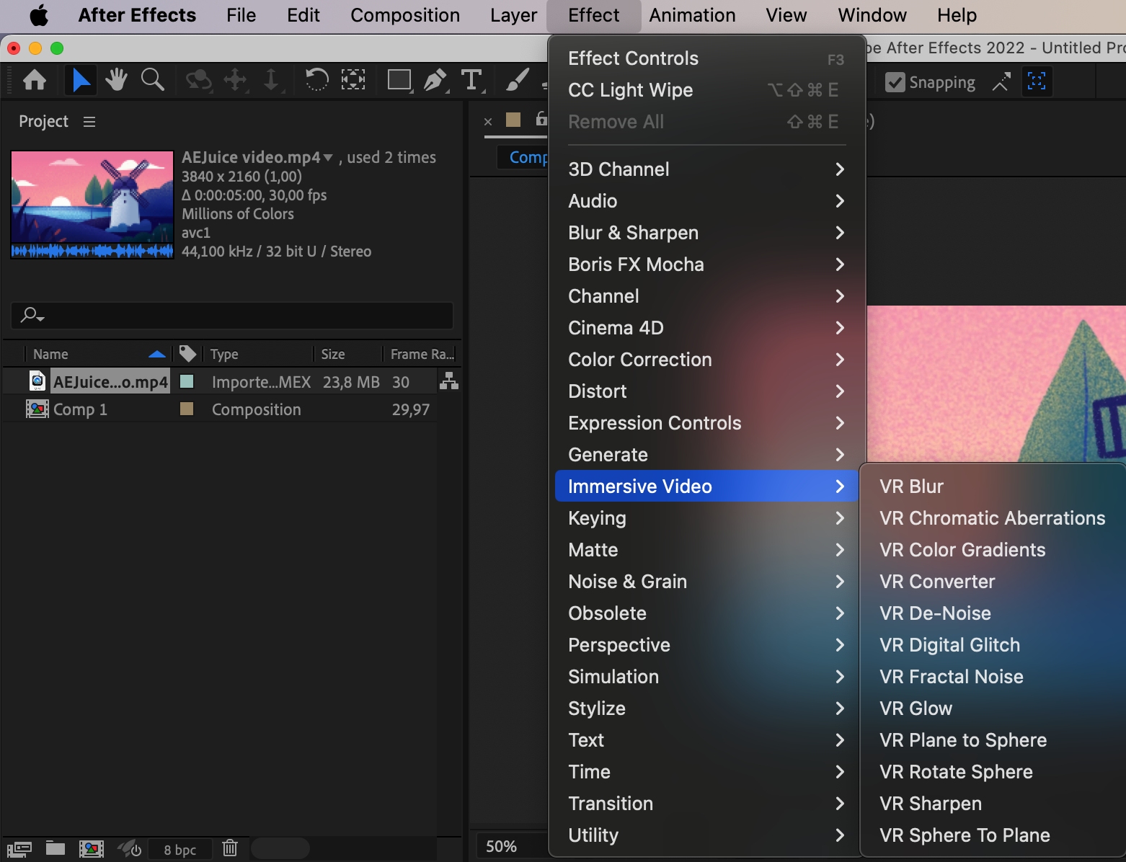This screenshot has height=862, width=1126.
Task: Open the flowchart icon beside AEJuice row
Action: pos(449,381)
